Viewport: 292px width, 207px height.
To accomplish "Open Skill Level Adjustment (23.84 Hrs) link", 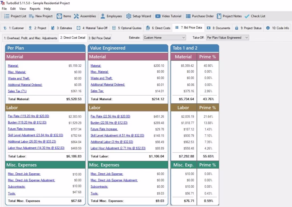I will (x=35, y=135).
